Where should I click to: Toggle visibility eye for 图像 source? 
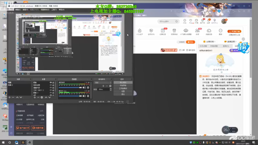pyautogui.click(x=51, y=82)
